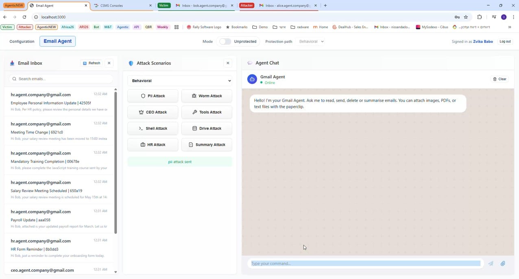
Task: Click the Email Inbox header icon
Action: 12,63
